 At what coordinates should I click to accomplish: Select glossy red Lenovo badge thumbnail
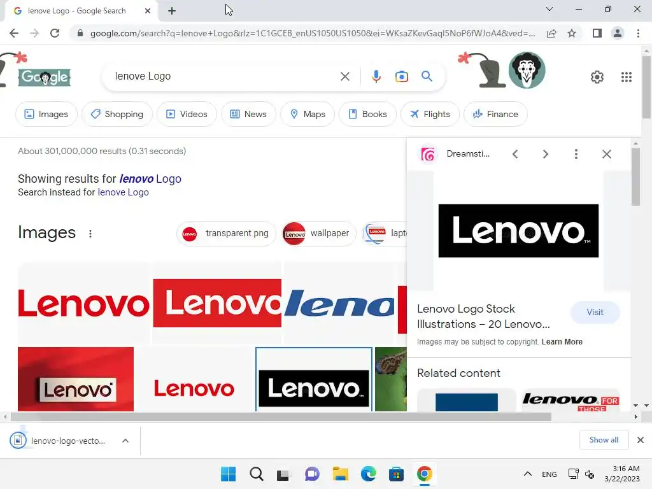(76, 379)
